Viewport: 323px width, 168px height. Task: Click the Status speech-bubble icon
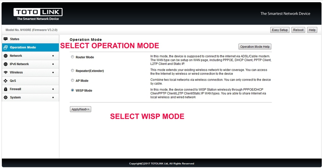[5, 39]
